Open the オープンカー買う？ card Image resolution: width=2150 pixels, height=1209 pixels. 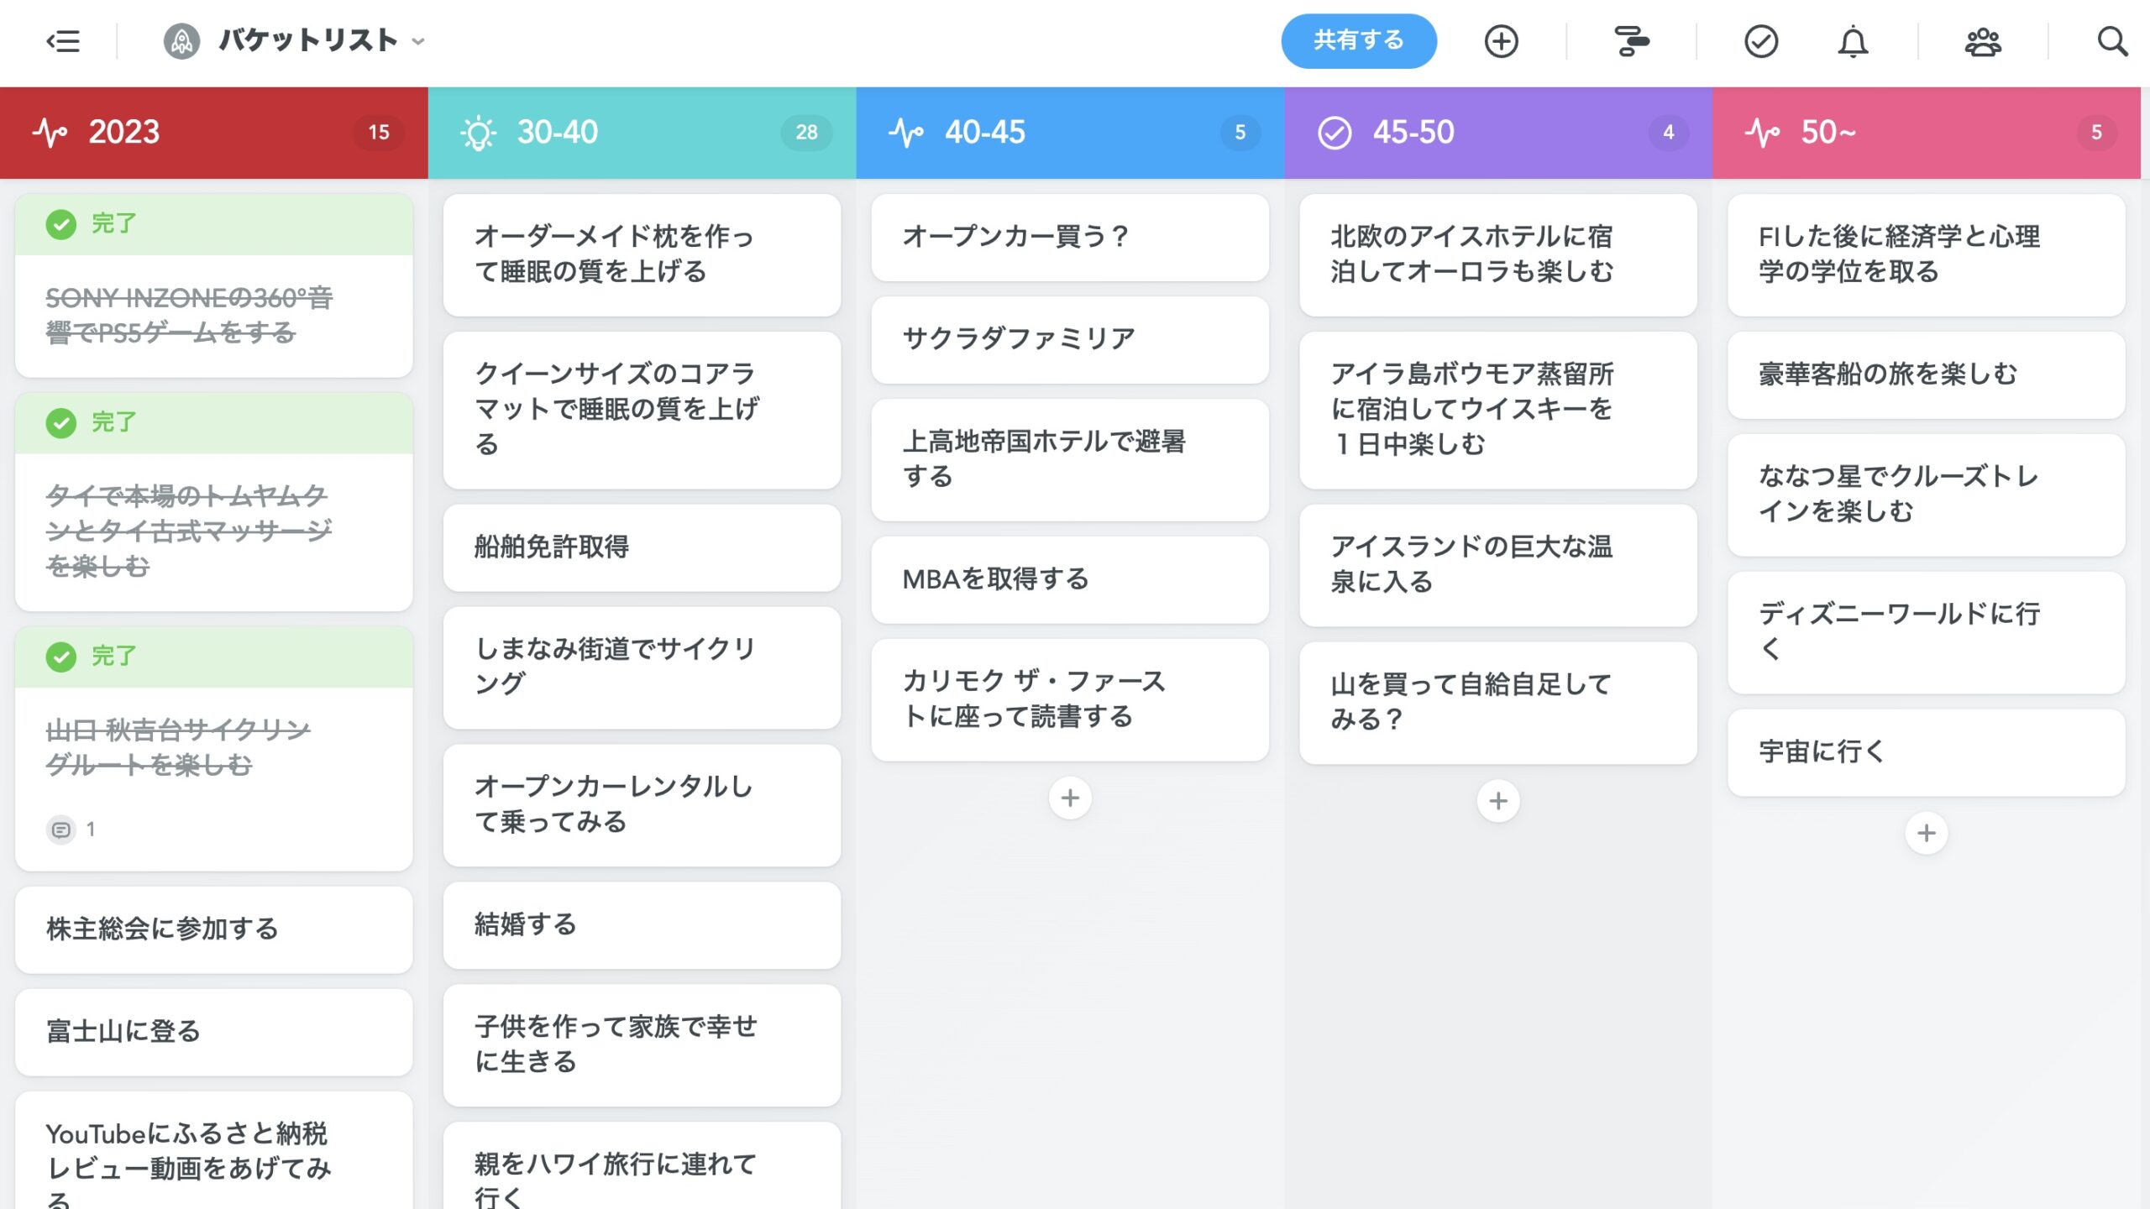(x=1070, y=238)
